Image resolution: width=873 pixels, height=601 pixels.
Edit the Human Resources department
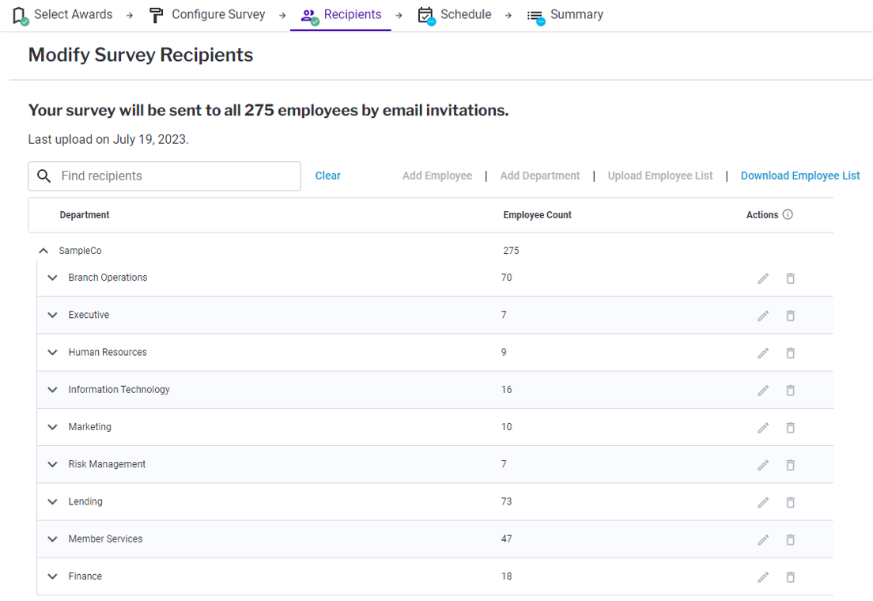coord(763,353)
